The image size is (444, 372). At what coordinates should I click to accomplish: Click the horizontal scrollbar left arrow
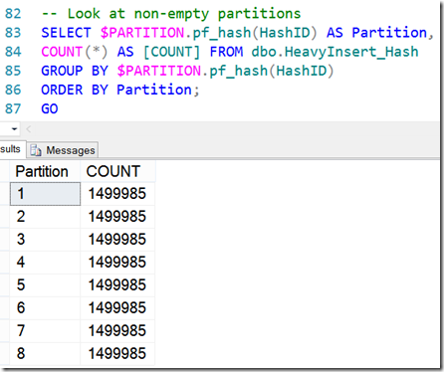point(29,129)
